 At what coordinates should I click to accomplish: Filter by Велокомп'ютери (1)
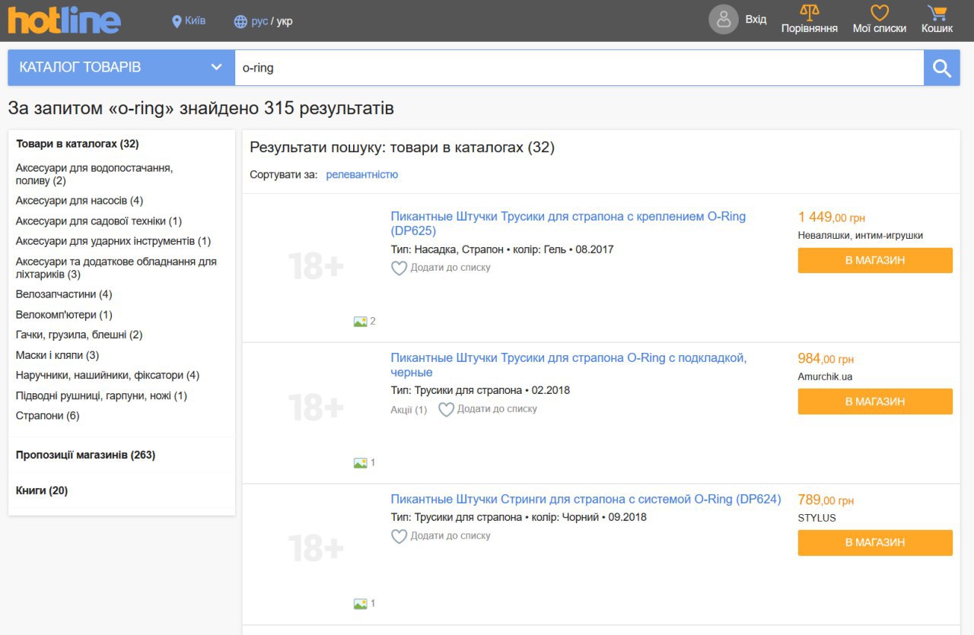[x=64, y=315]
